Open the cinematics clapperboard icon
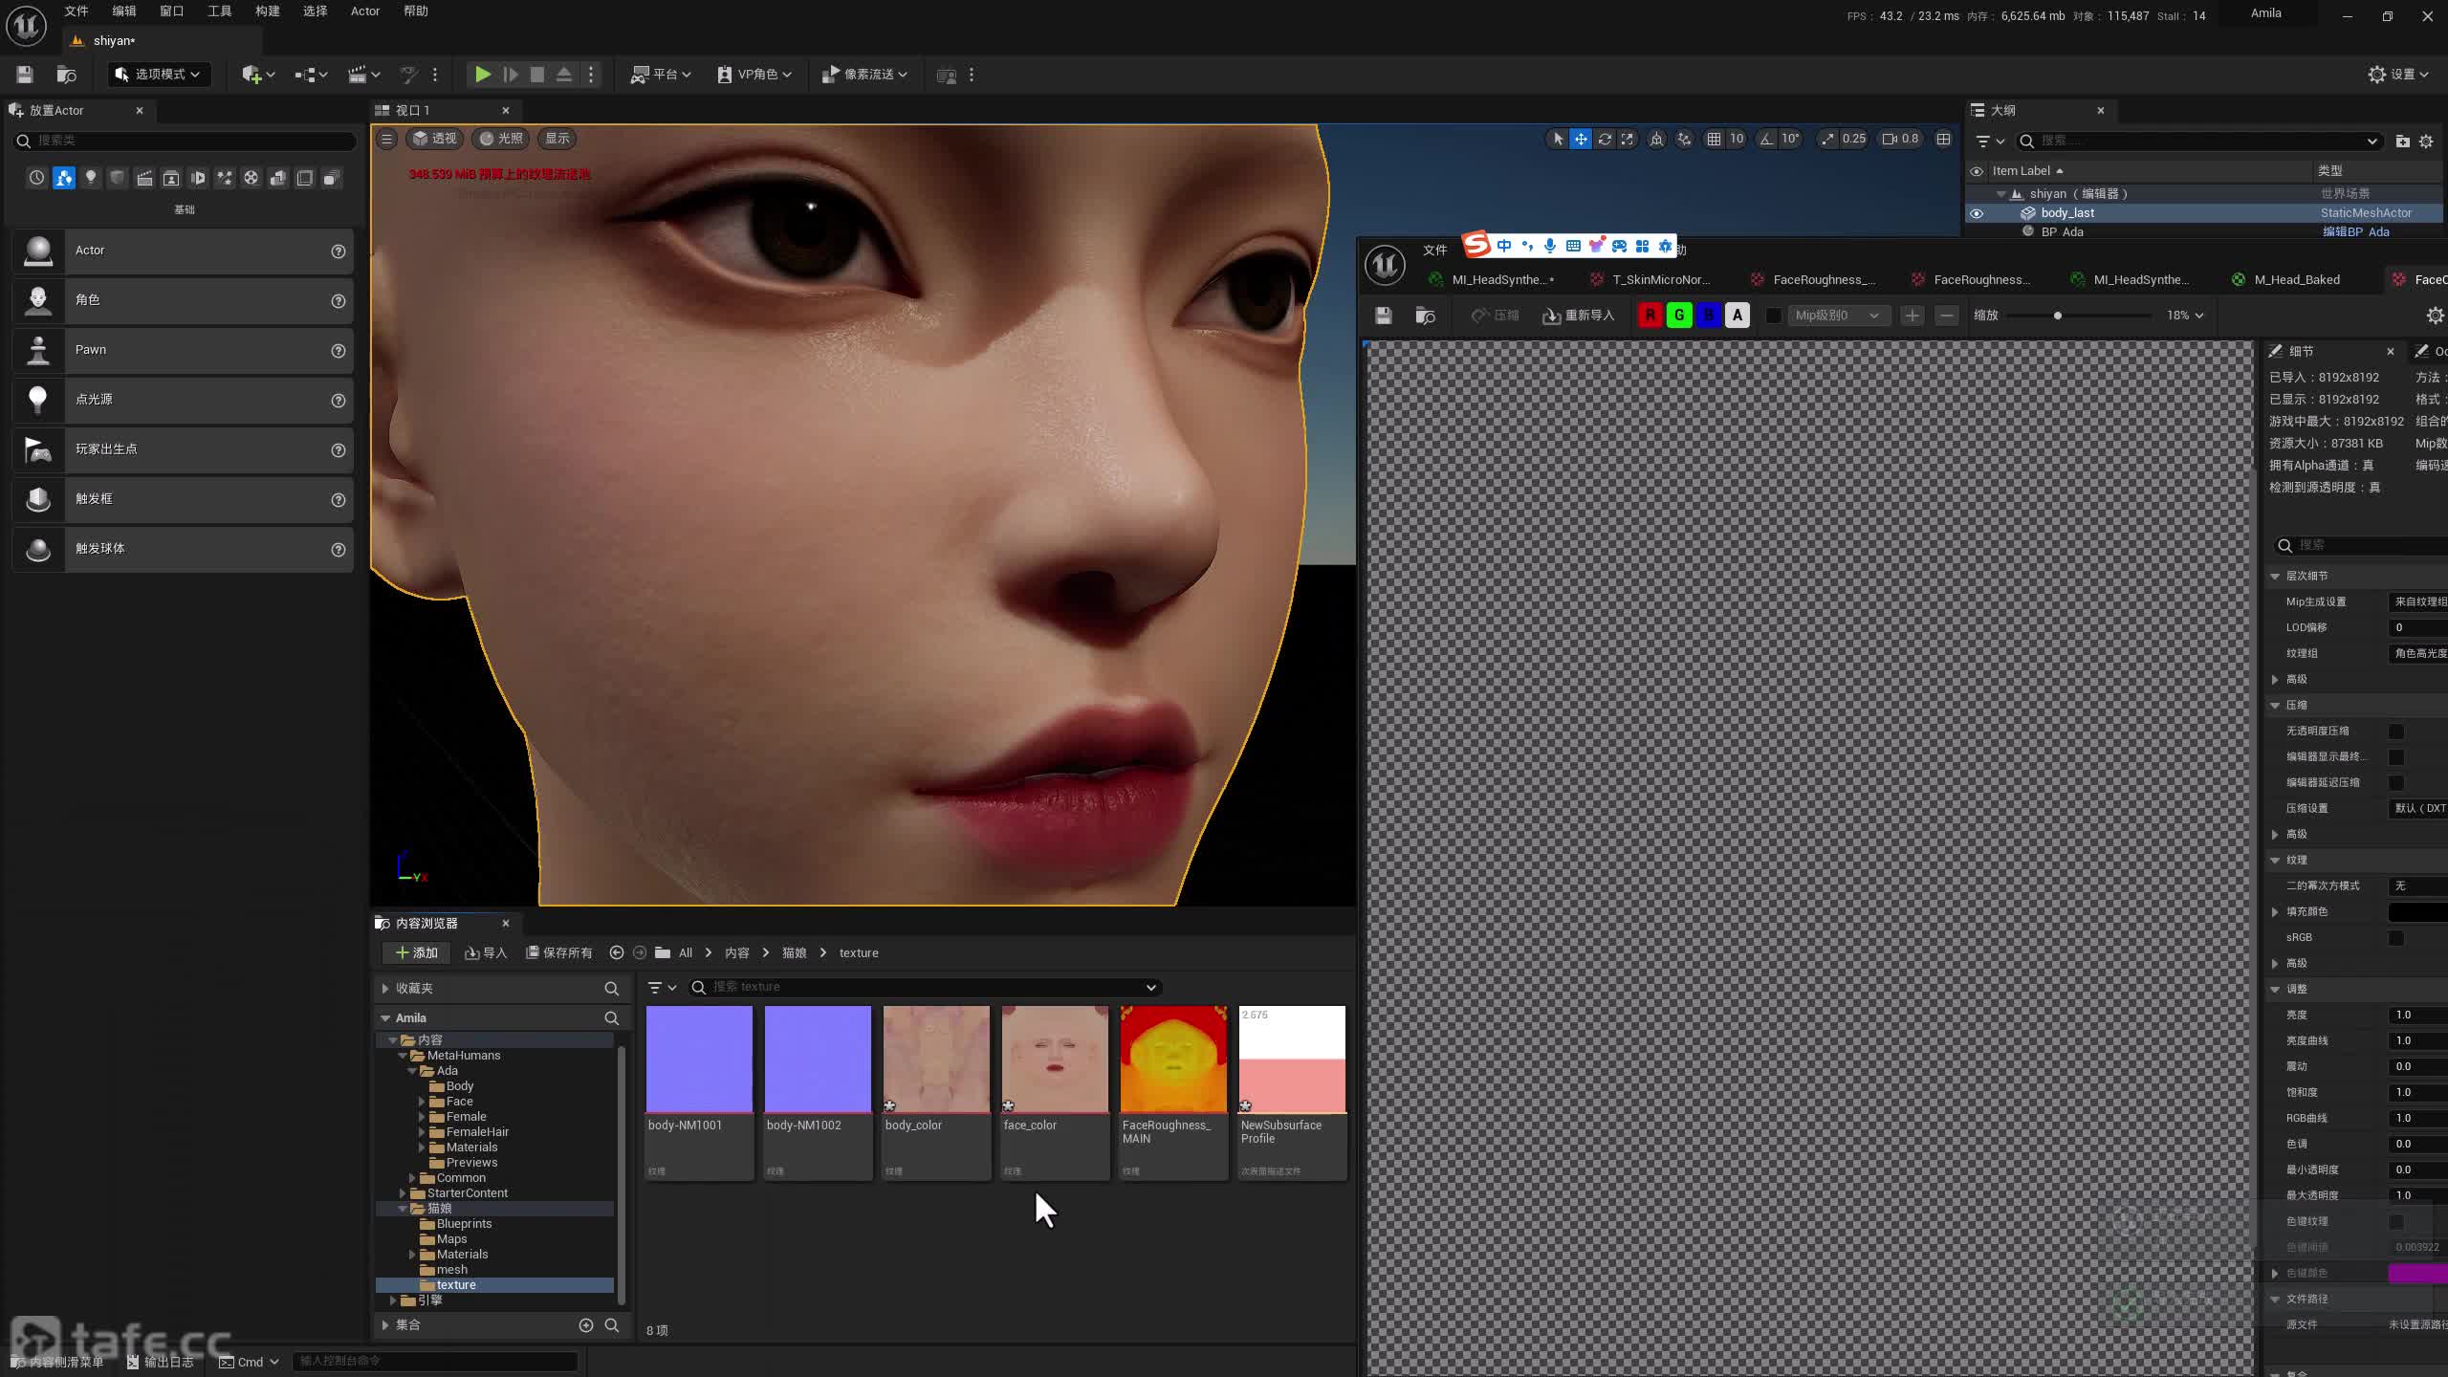The width and height of the screenshot is (2448, 1377). point(364,74)
